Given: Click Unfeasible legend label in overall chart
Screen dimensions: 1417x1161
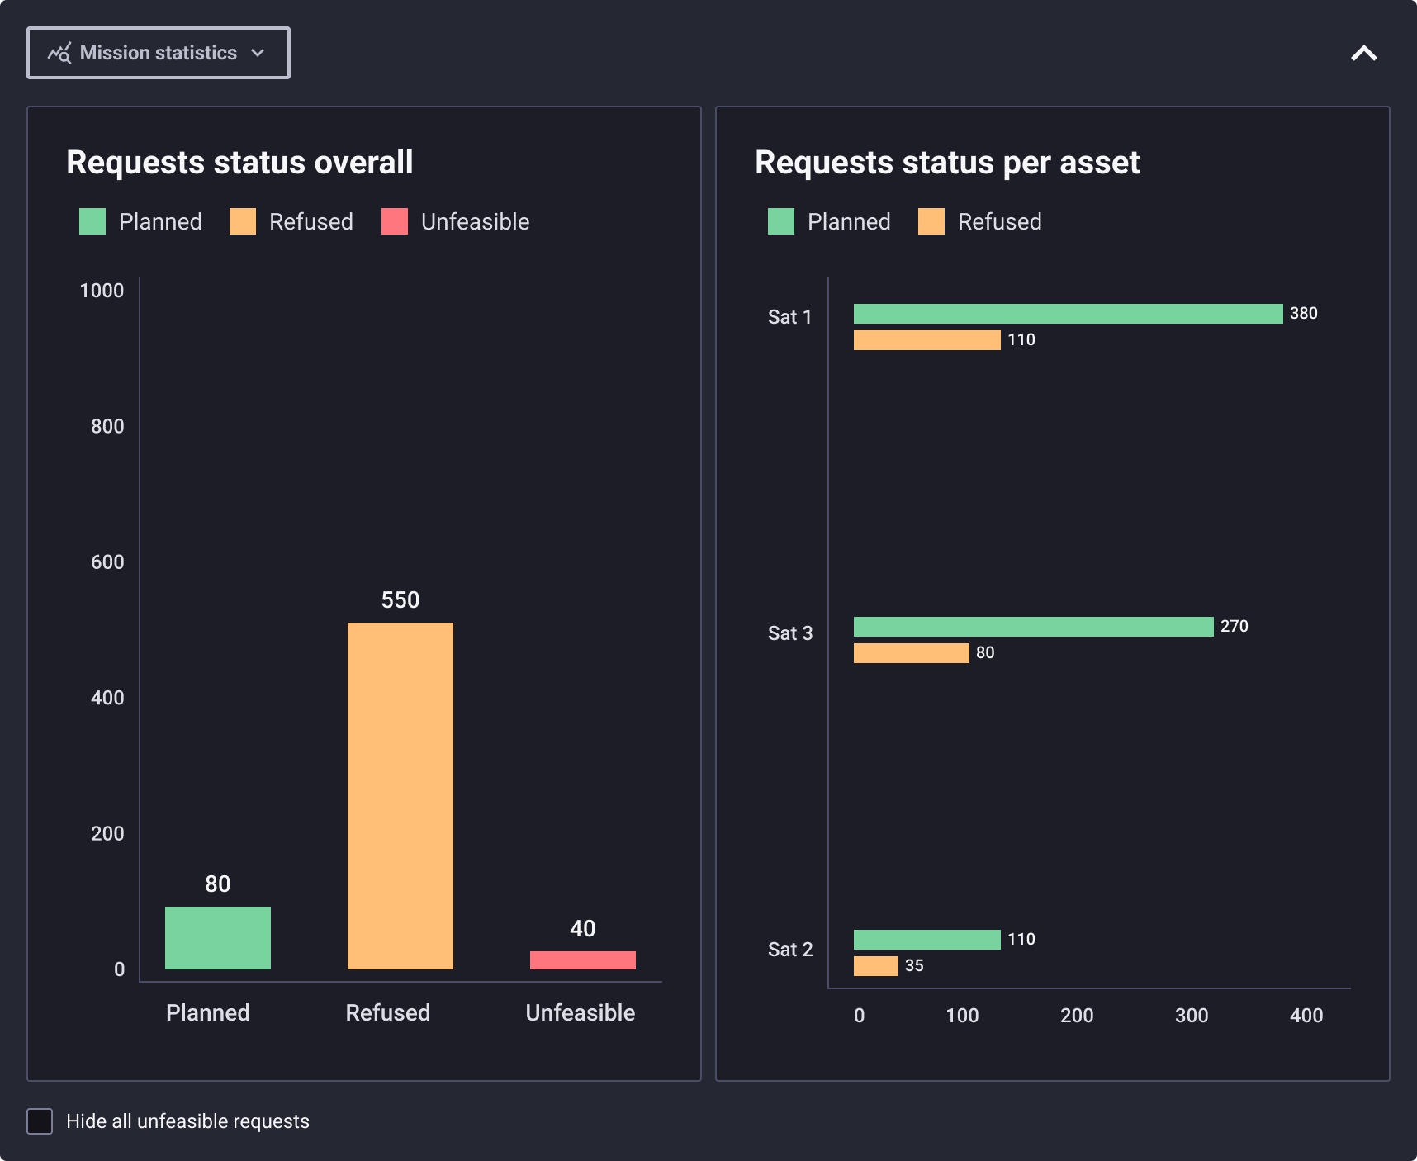Looking at the screenshot, I should coord(476,221).
